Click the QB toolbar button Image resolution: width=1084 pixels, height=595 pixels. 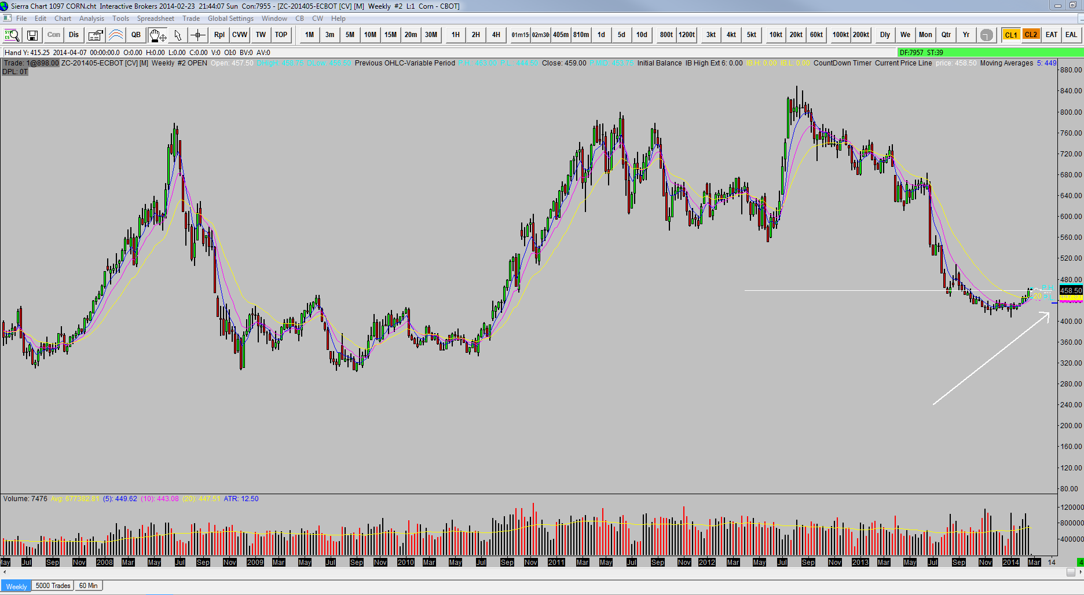click(136, 35)
